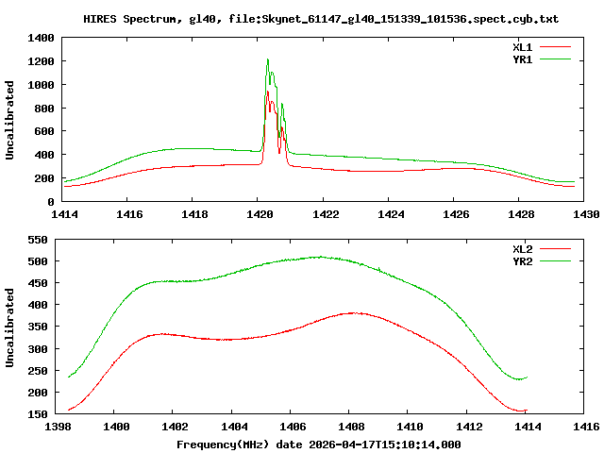Click the bottom plot's Uncalibrated axis title
The height and width of the screenshot is (453, 604).
(9, 327)
